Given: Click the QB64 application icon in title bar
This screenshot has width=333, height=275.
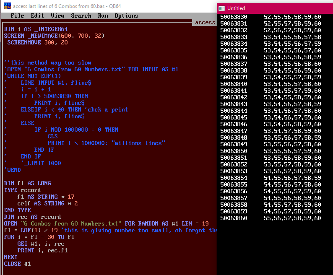Looking at the screenshot, I should (8, 6).
